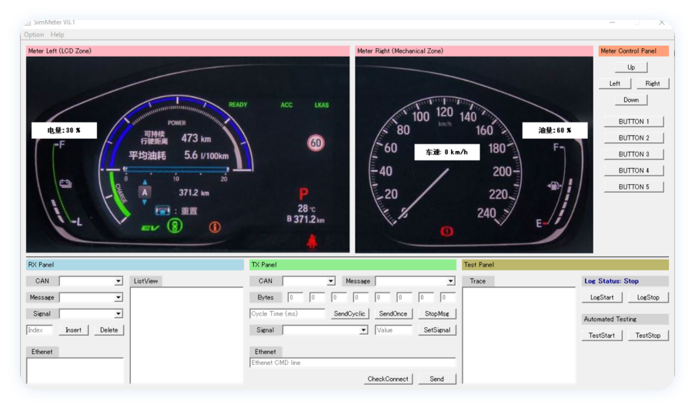Viewport: 695px width, 410px height.
Task: Start logging with the LogStart button
Action: click(x=602, y=297)
